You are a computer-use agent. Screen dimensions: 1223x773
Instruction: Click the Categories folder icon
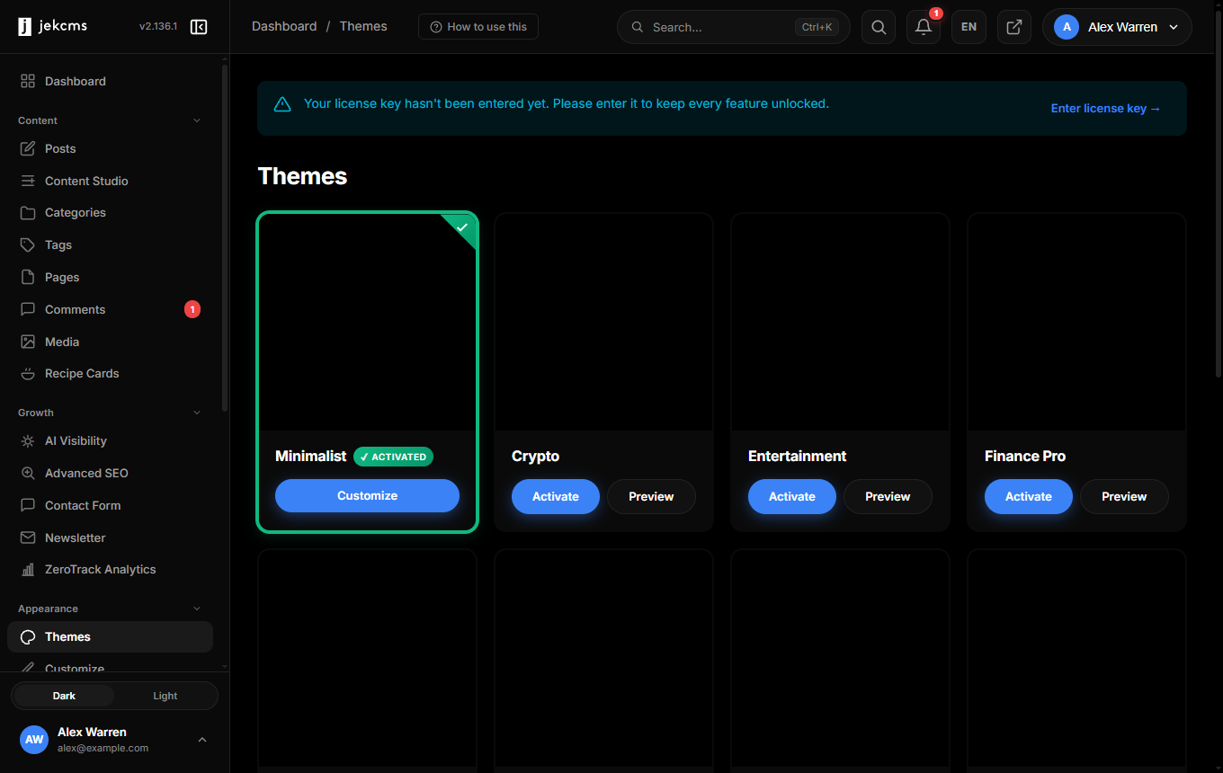28,213
